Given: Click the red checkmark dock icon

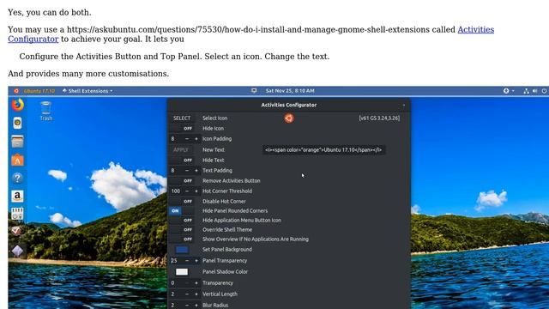Looking at the screenshot, I should click(x=17, y=231).
